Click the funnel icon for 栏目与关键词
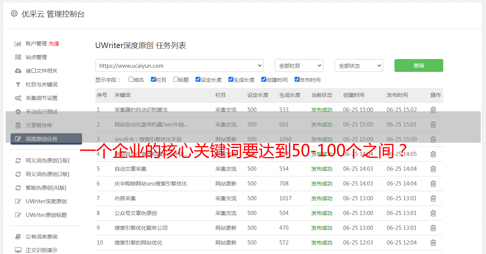The height and width of the screenshot is (254, 486). tap(18, 84)
